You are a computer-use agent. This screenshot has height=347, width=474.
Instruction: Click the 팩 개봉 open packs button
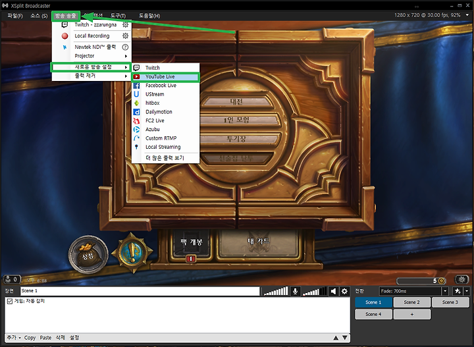[191, 244]
